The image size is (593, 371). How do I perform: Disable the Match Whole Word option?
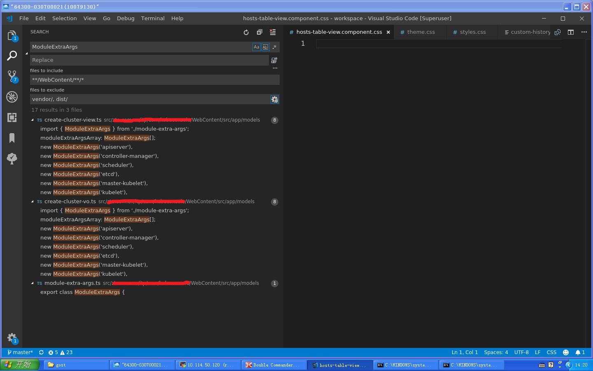[x=265, y=47]
